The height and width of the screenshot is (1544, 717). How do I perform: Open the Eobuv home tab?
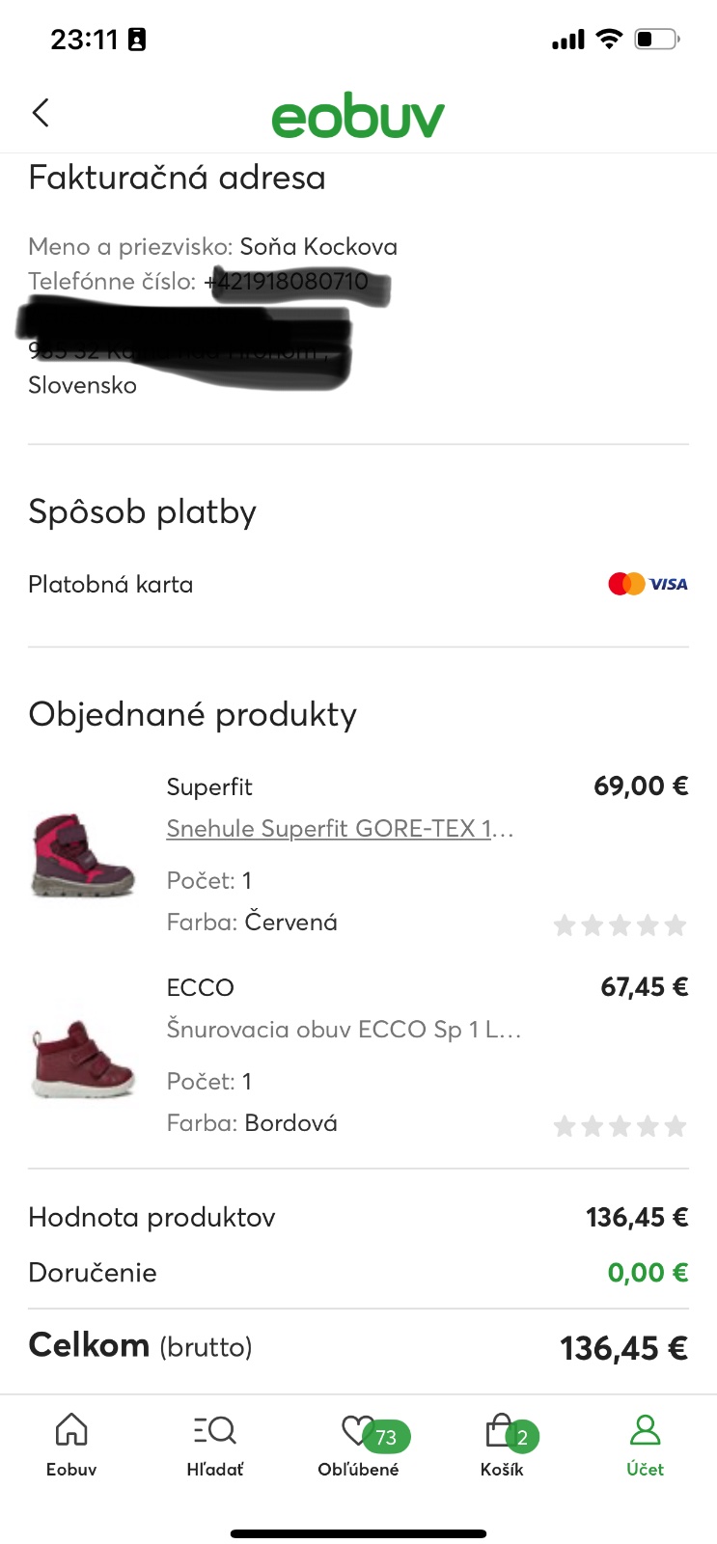[x=71, y=1444]
